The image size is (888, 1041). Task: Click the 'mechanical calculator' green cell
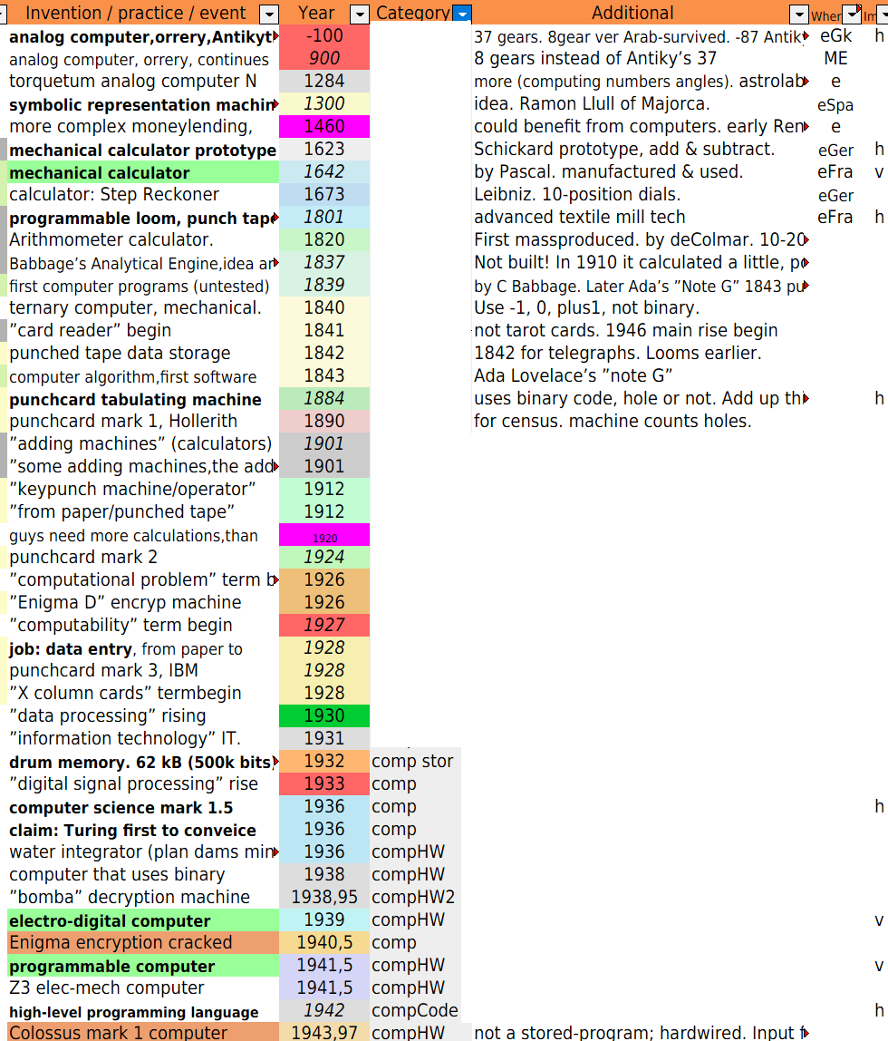coord(142,172)
